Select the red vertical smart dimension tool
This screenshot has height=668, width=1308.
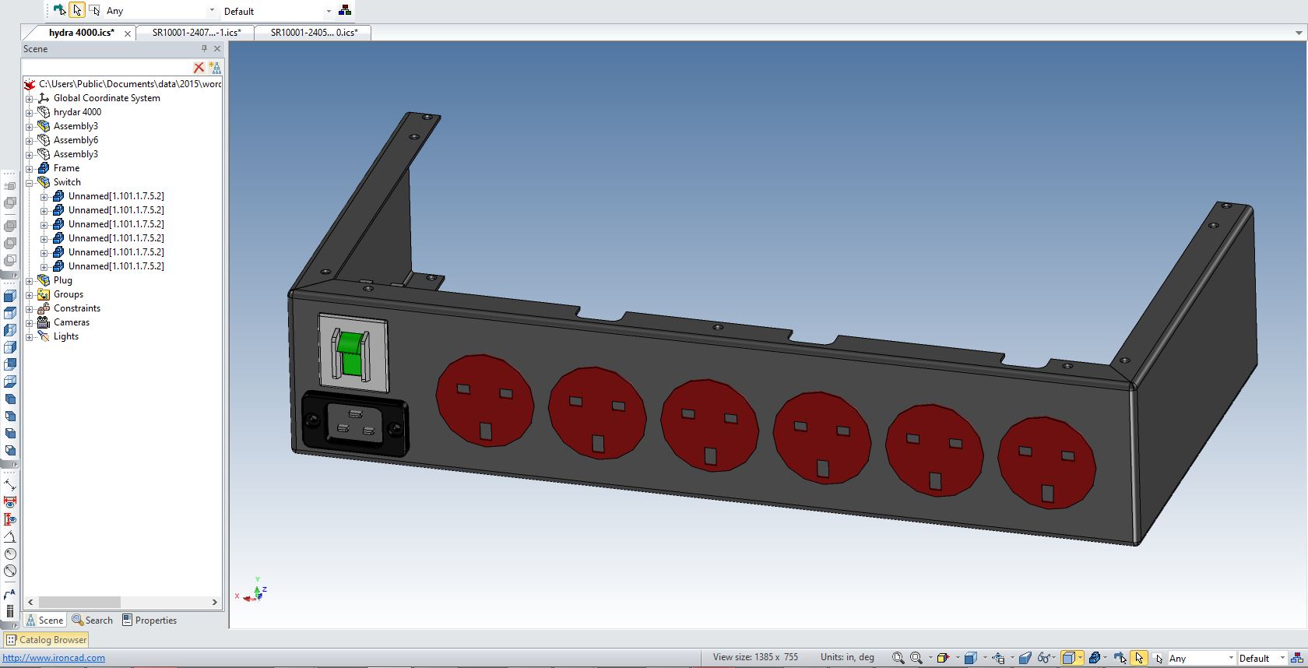[x=10, y=519]
